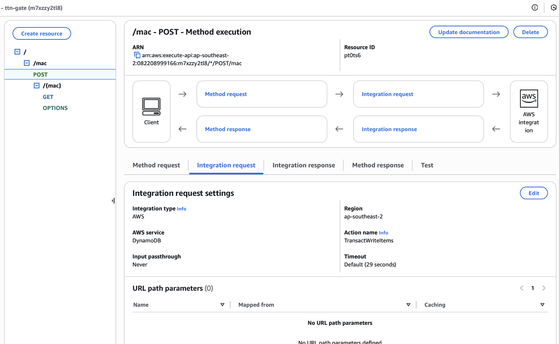Open Info link next to Action name
559x344 pixels.
(383, 233)
